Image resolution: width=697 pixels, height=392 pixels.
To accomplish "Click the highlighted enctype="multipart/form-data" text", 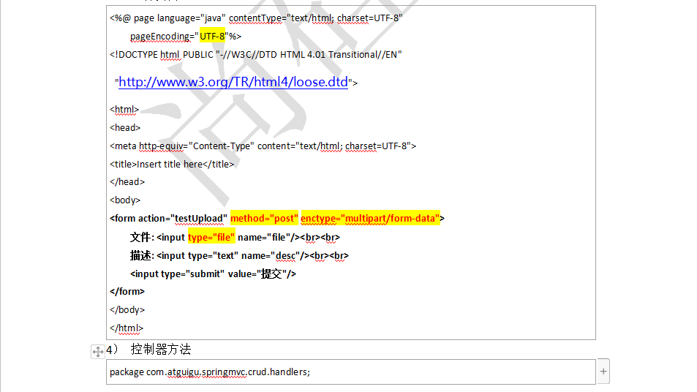I will click(x=370, y=218).
